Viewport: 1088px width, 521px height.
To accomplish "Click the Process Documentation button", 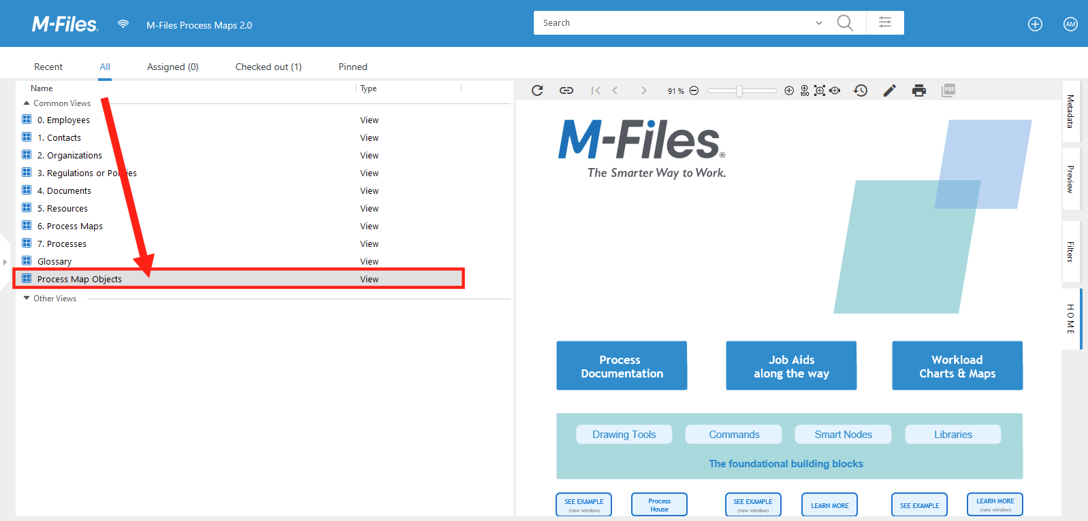I will click(622, 366).
